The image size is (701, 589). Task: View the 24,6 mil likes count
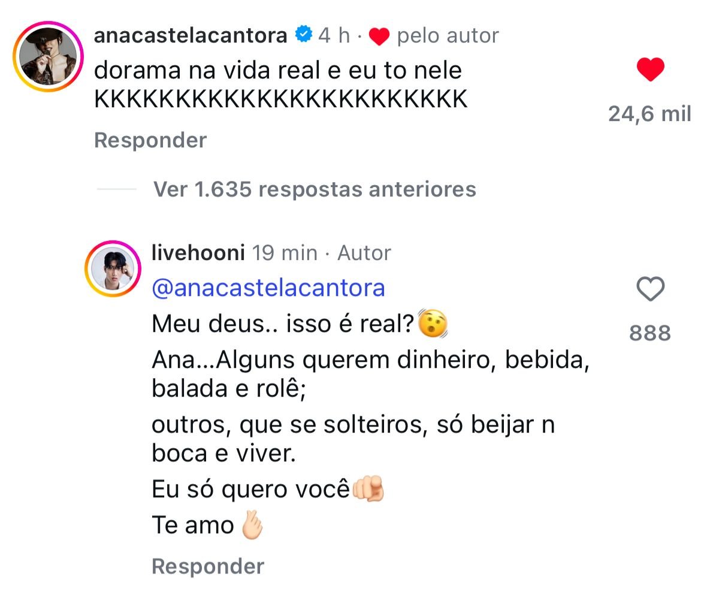pyautogui.click(x=649, y=113)
